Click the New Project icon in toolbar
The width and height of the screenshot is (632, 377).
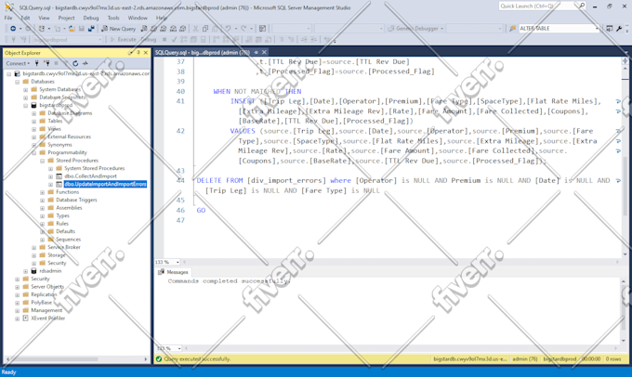[x=41, y=29]
